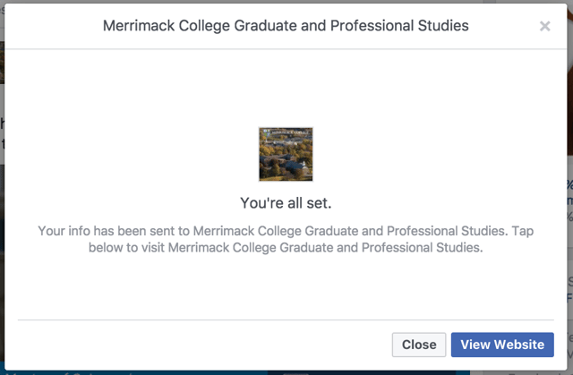Click the divider line above footer buttons
This screenshot has width=573, height=375.
point(286,320)
